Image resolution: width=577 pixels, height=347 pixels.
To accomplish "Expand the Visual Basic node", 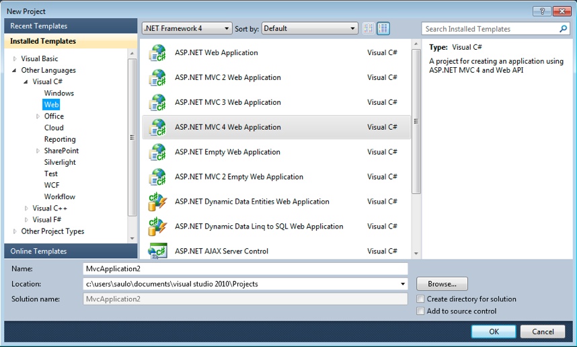I will click(x=15, y=59).
